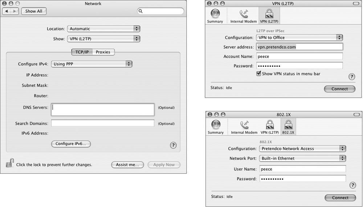
Task: Click the Summary globe icon in 802.1X window
Action: 216,125
